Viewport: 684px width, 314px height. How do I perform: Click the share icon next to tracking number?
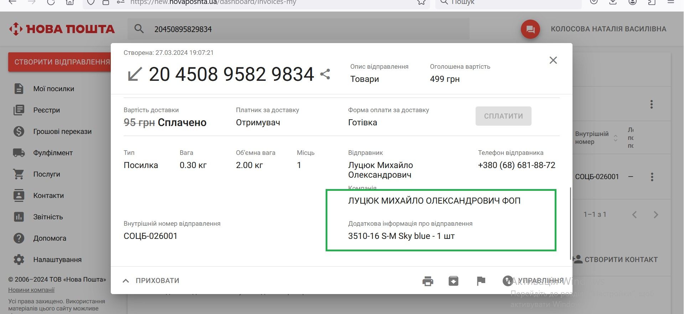click(x=325, y=74)
